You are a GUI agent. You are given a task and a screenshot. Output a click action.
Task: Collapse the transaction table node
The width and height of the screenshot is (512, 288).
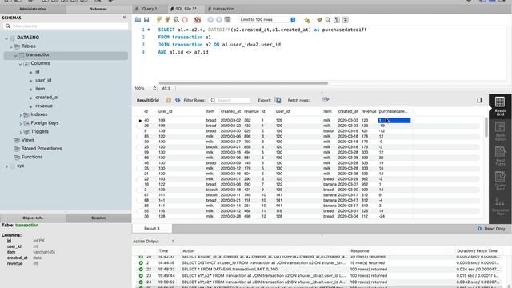(x=16, y=55)
